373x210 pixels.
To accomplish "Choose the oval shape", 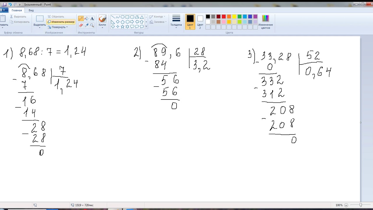I will tap(123, 17).
